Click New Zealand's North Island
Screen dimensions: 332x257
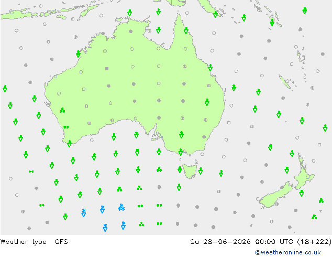coord(303,174)
